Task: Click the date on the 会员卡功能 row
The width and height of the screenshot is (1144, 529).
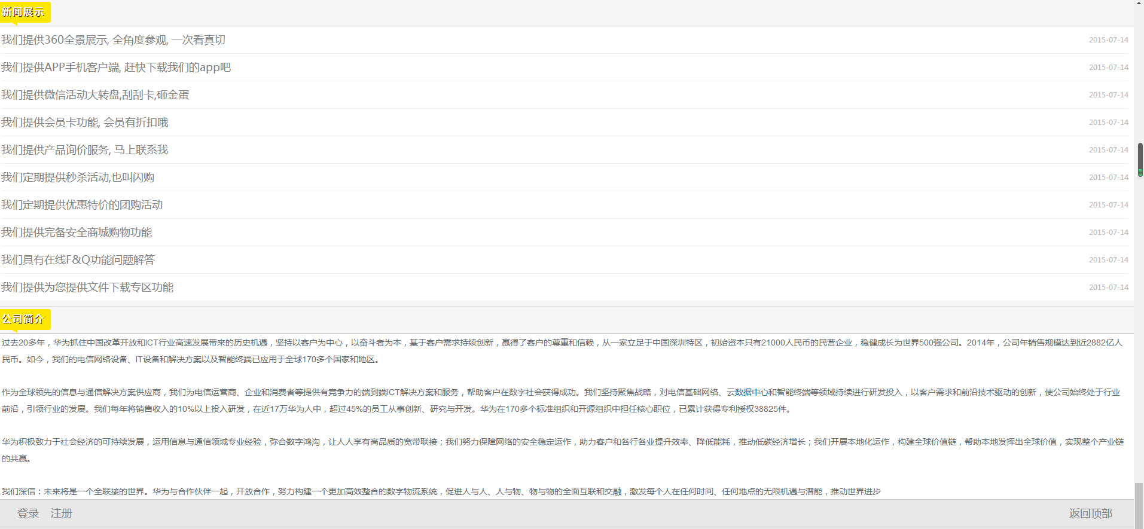Action: click(x=1108, y=123)
